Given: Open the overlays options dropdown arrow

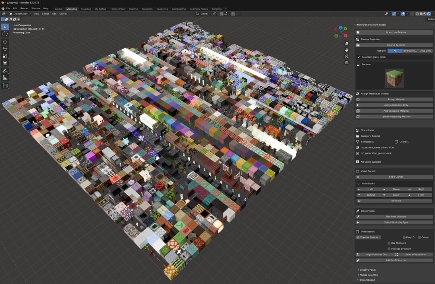Looking at the screenshot, I should [407, 14].
